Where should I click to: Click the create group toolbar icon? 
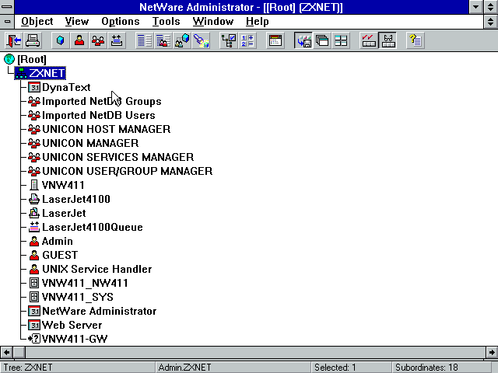coord(98,40)
